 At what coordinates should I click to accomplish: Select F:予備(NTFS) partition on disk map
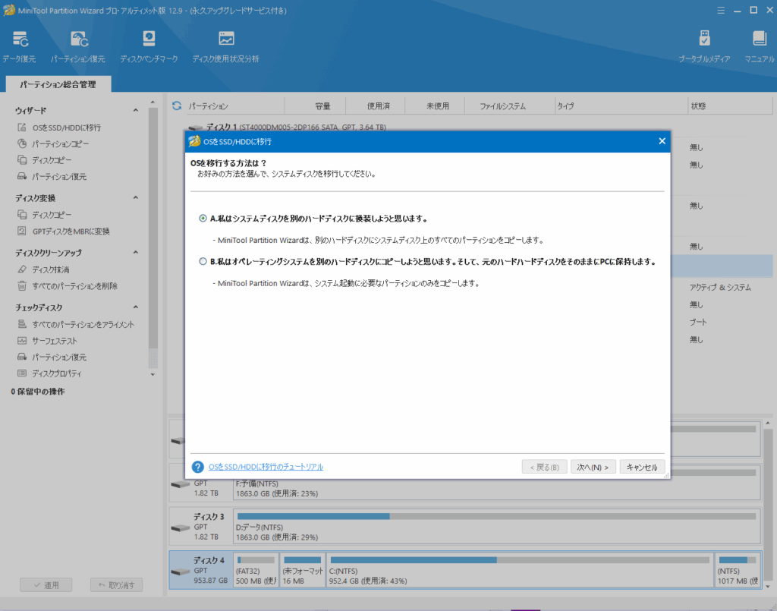click(x=496, y=489)
